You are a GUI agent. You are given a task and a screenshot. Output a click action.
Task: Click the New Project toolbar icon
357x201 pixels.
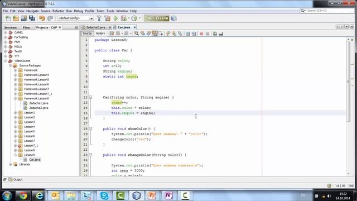pos(16,18)
